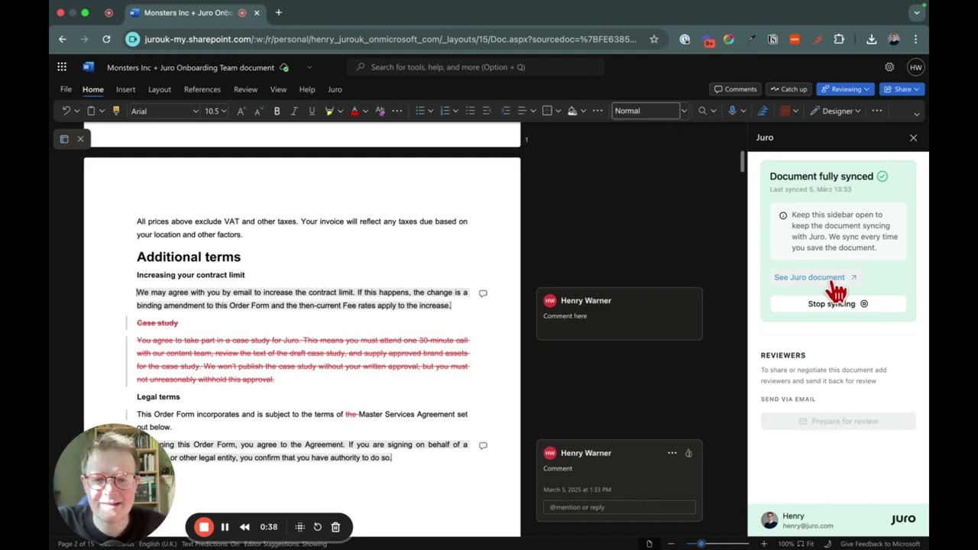
Task: Click the @mention or reply field
Action: pyautogui.click(x=619, y=507)
